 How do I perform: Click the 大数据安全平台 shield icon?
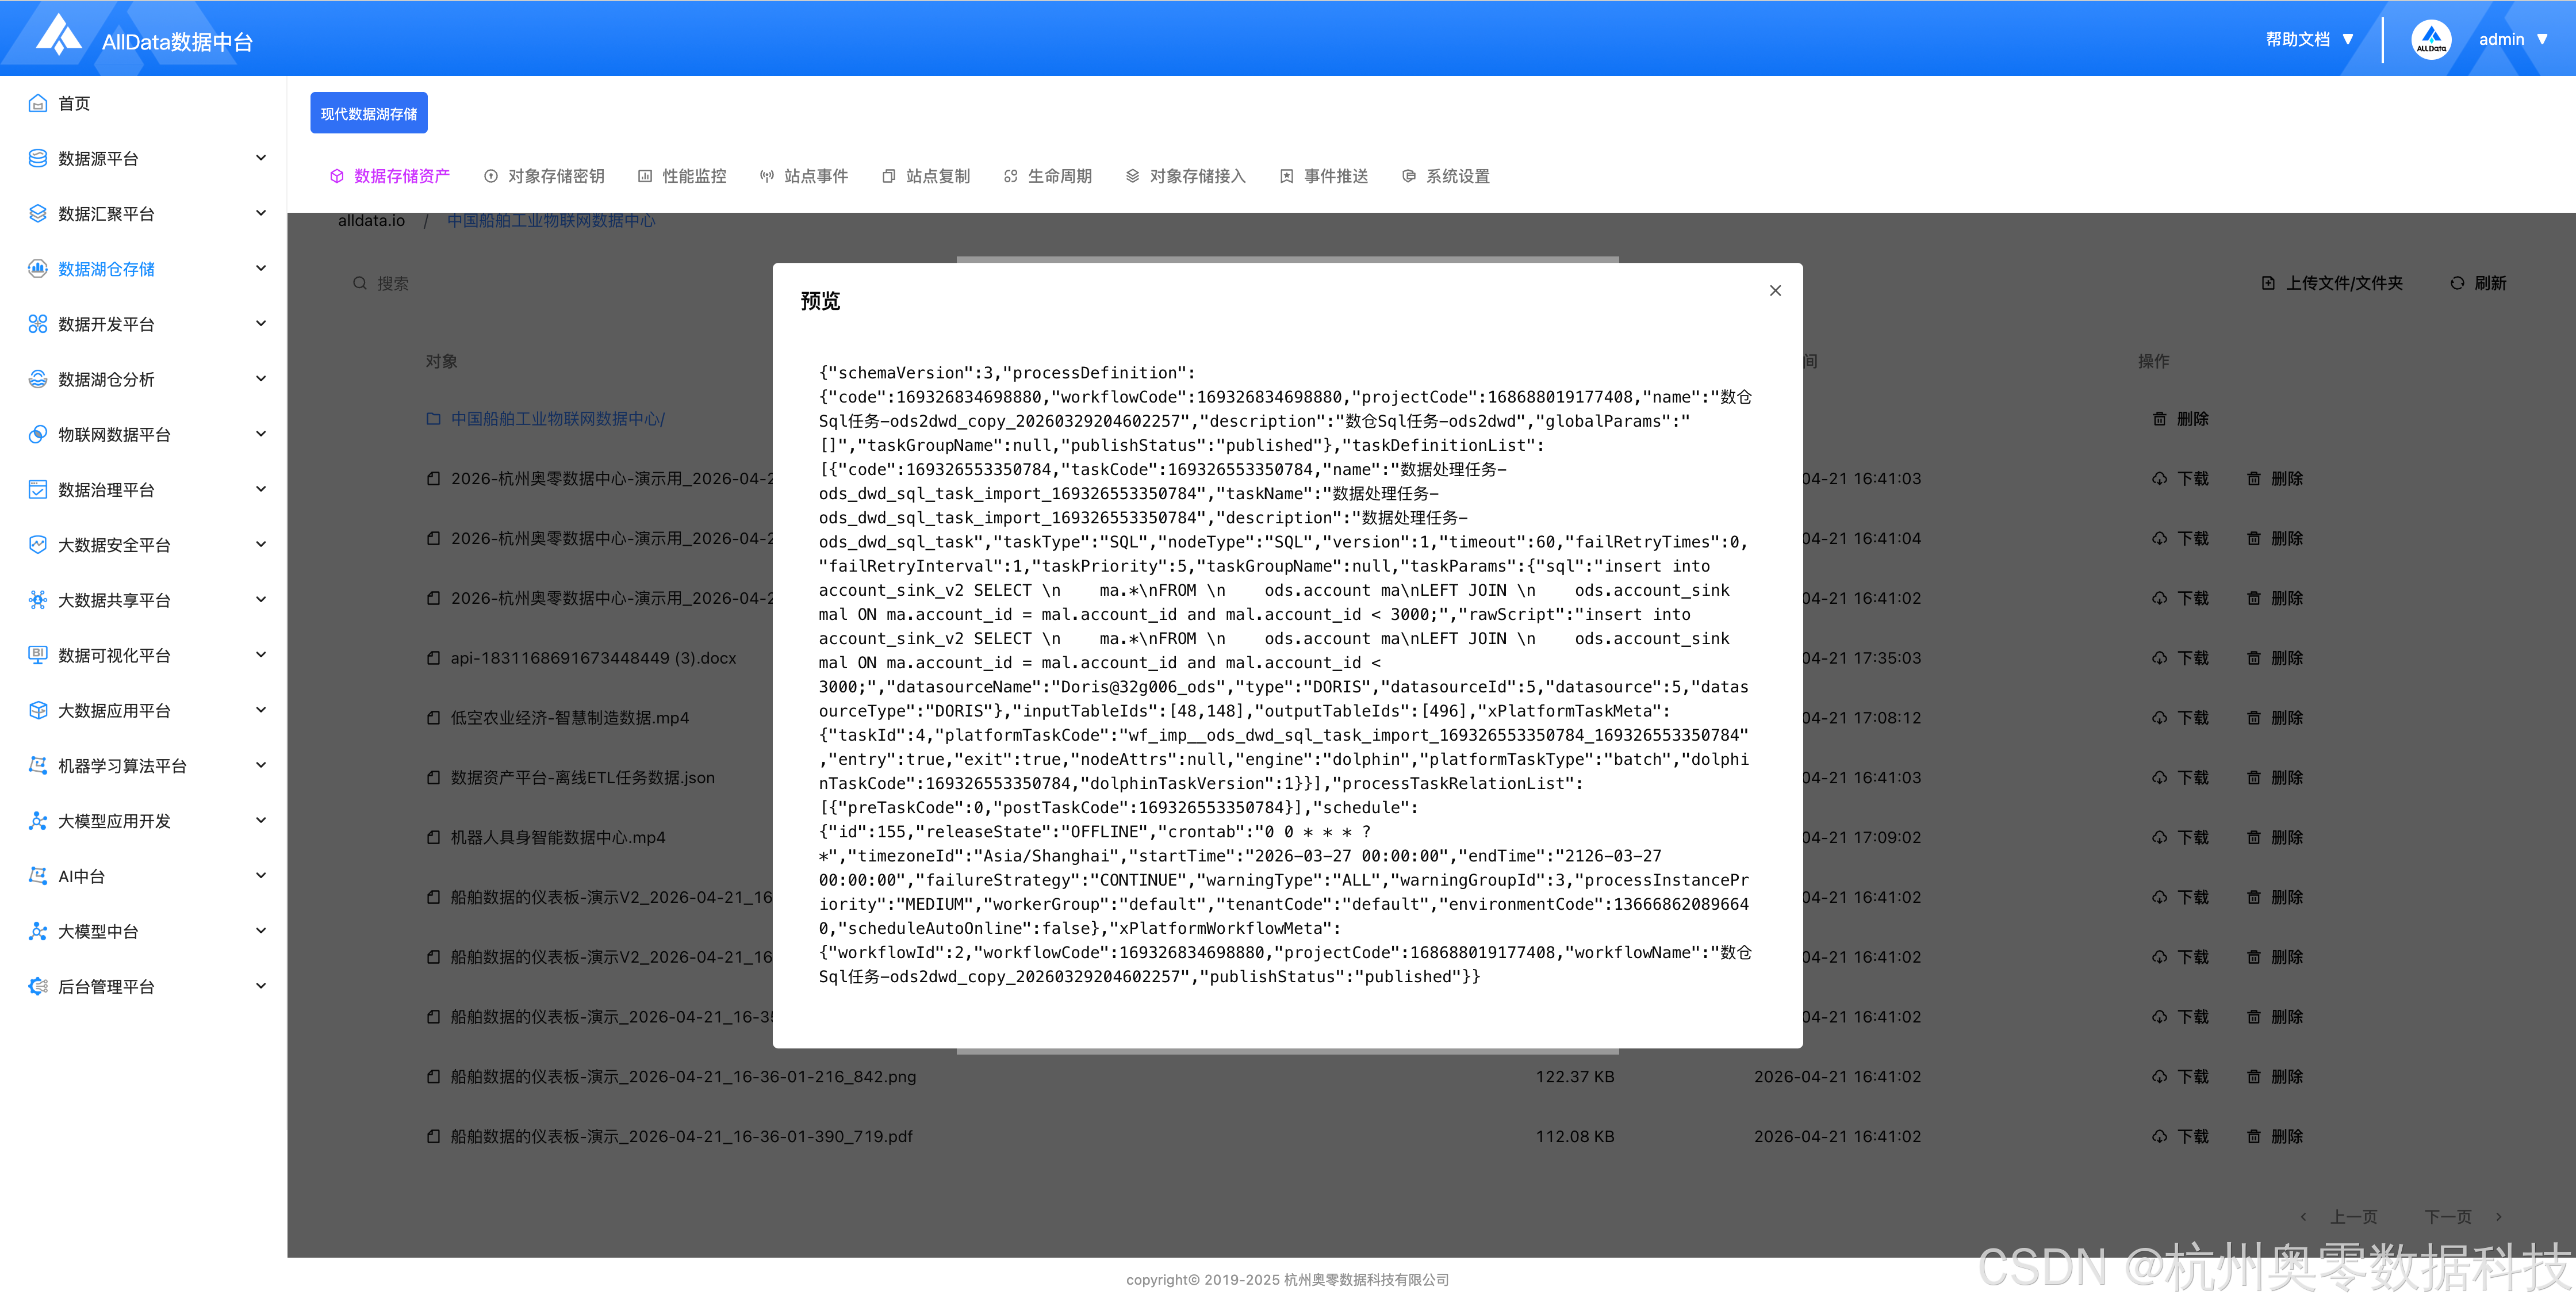point(38,544)
